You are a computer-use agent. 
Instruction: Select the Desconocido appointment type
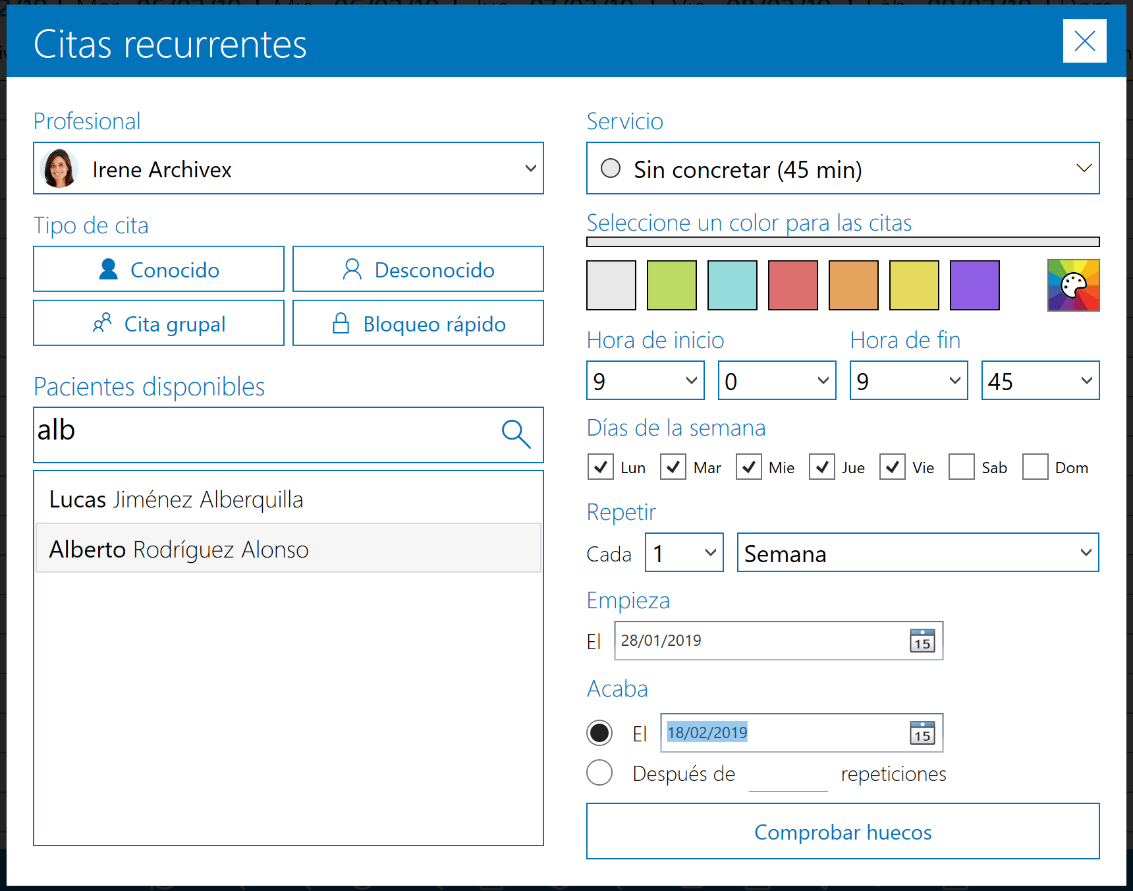point(418,269)
